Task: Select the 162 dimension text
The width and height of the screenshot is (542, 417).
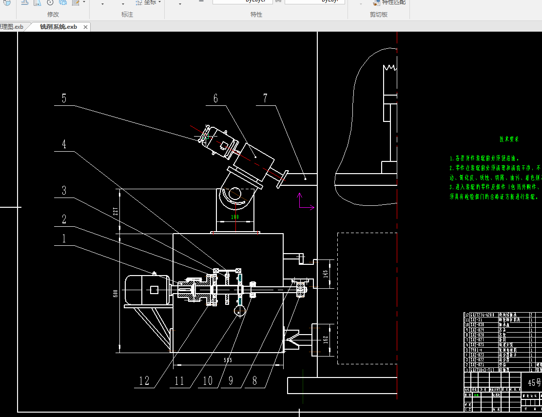Action: 325,339
